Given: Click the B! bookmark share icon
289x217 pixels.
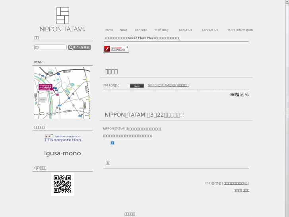Looking at the screenshot, I should (233, 94).
